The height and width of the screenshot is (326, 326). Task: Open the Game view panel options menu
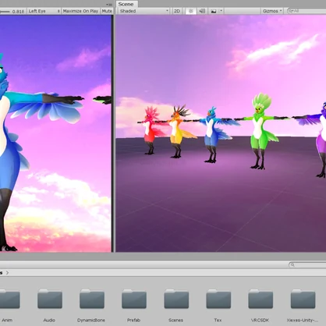109,5
